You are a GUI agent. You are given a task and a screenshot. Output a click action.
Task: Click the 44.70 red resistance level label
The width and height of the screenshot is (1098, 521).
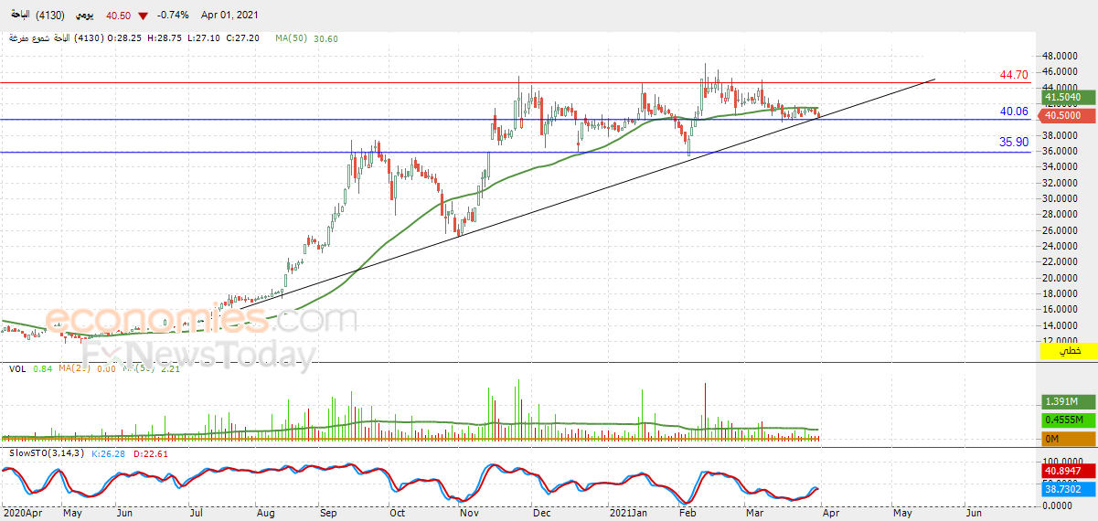(1014, 75)
